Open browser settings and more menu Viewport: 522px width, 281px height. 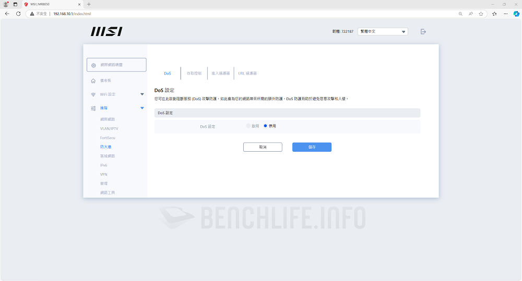click(x=506, y=14)
